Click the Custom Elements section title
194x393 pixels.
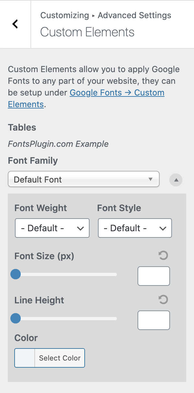click(x=87, y=32)
